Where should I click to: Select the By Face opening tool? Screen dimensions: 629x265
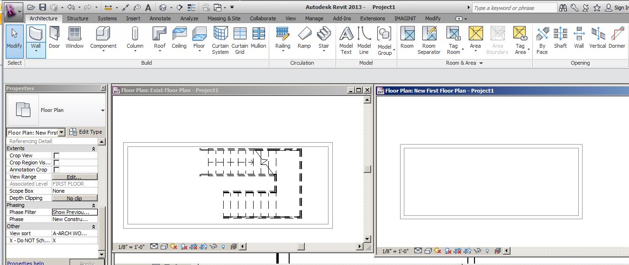(x=542, y=41)
